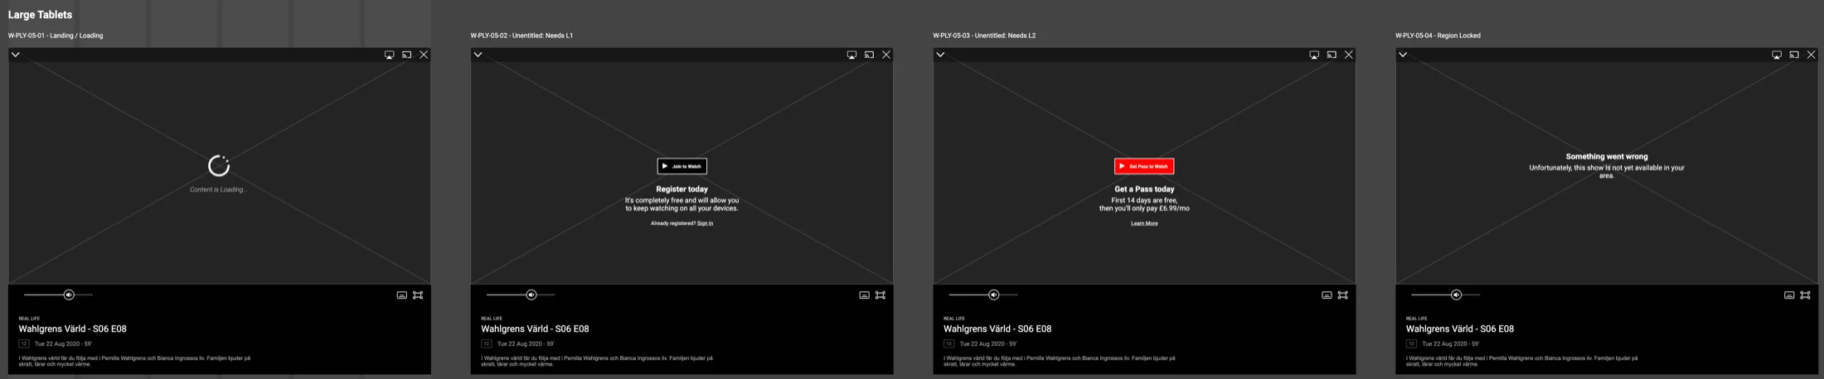Image resolution: width=1824 pixels, height=379 pixels.
Task: Click the show title in the Needs L2 player
Action: [x=998, y=329]
